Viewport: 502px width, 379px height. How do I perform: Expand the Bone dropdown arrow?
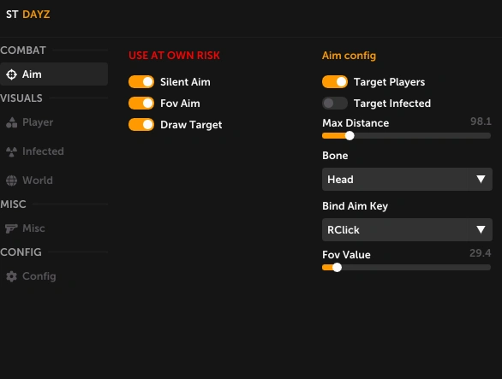481,179
